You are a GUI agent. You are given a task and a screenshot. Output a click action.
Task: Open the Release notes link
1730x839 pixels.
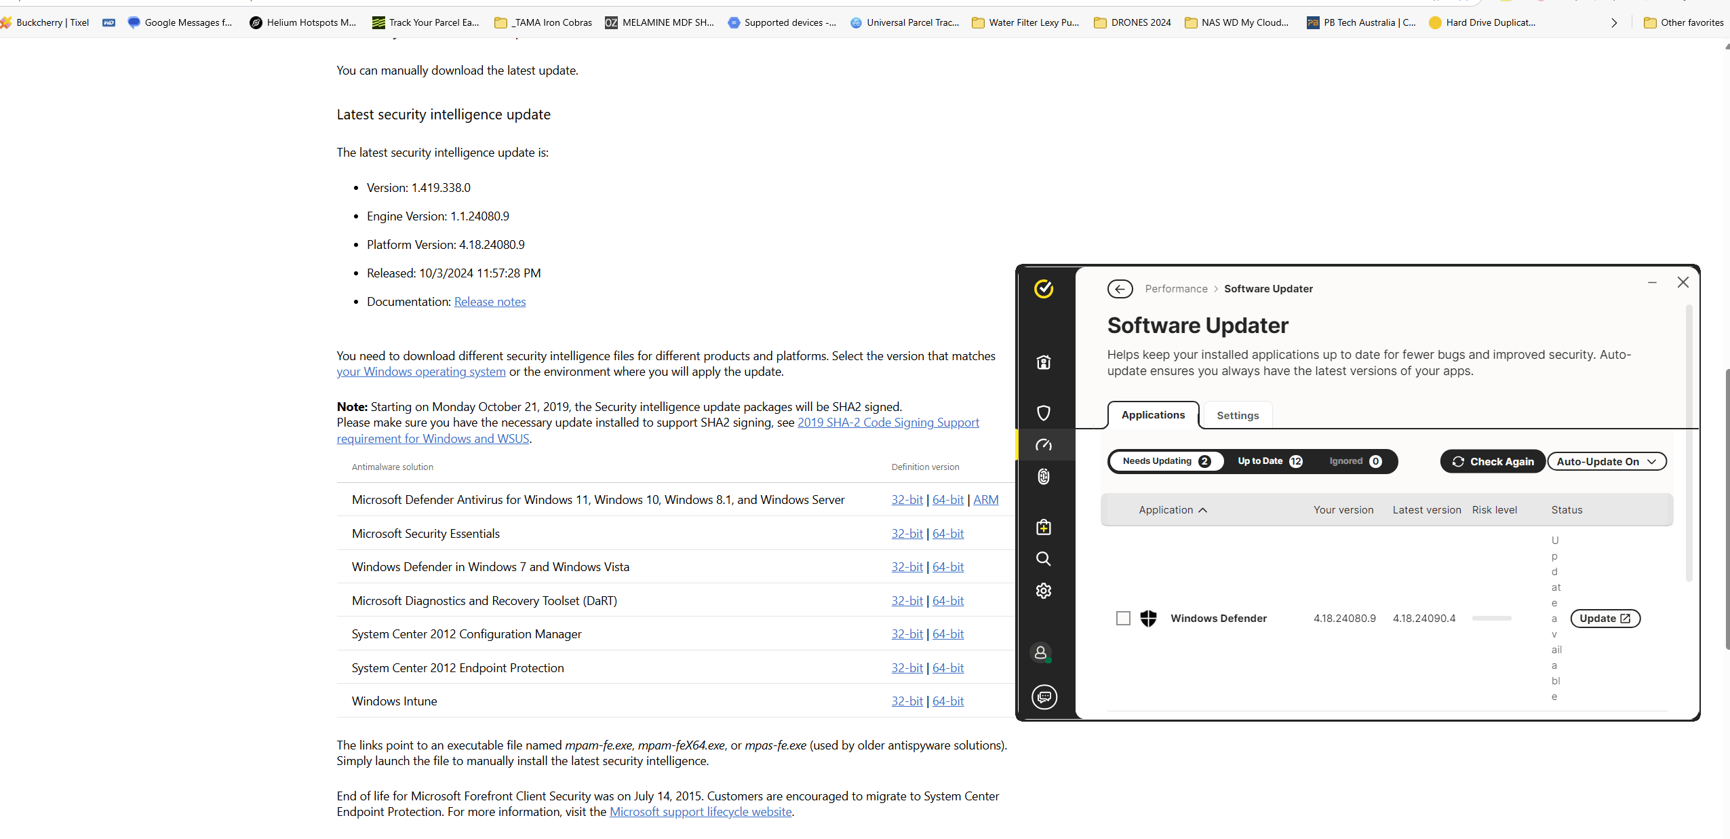(490, 302)
